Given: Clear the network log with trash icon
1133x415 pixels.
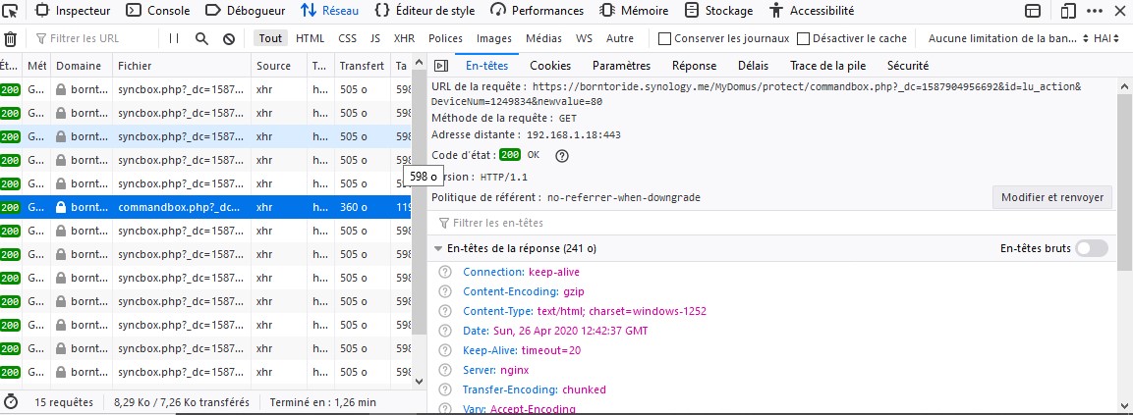Looking at the screenshot, I should tap(10, 39).
